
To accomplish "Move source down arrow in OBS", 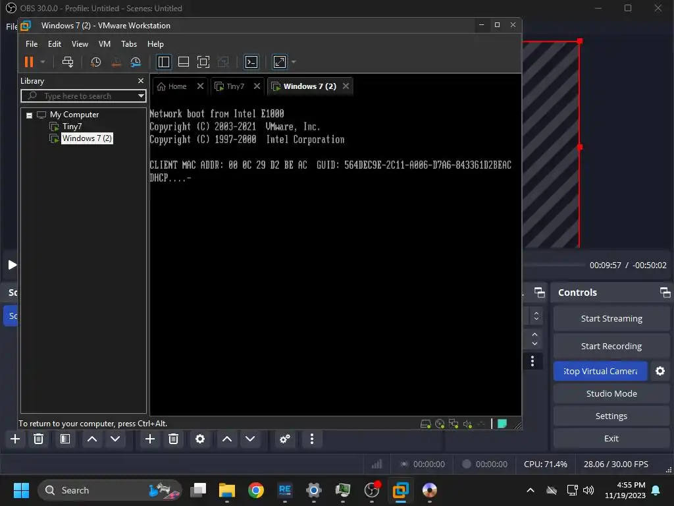I will 250,439.
